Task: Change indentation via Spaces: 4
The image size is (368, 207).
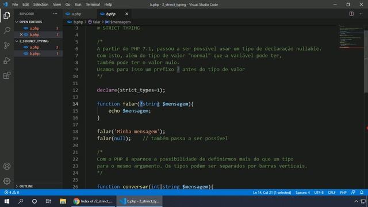Action: coord(302,193)
